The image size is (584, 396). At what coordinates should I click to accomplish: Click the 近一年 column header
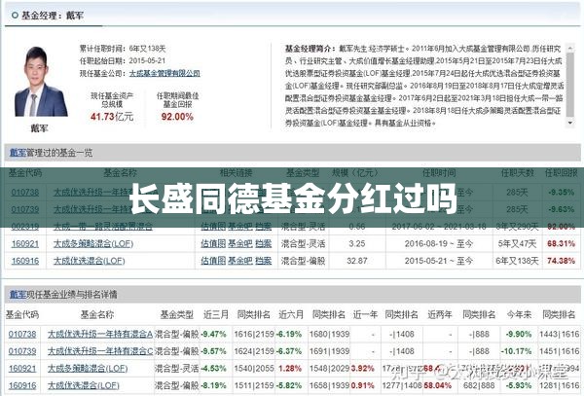[x=365, y=314]
